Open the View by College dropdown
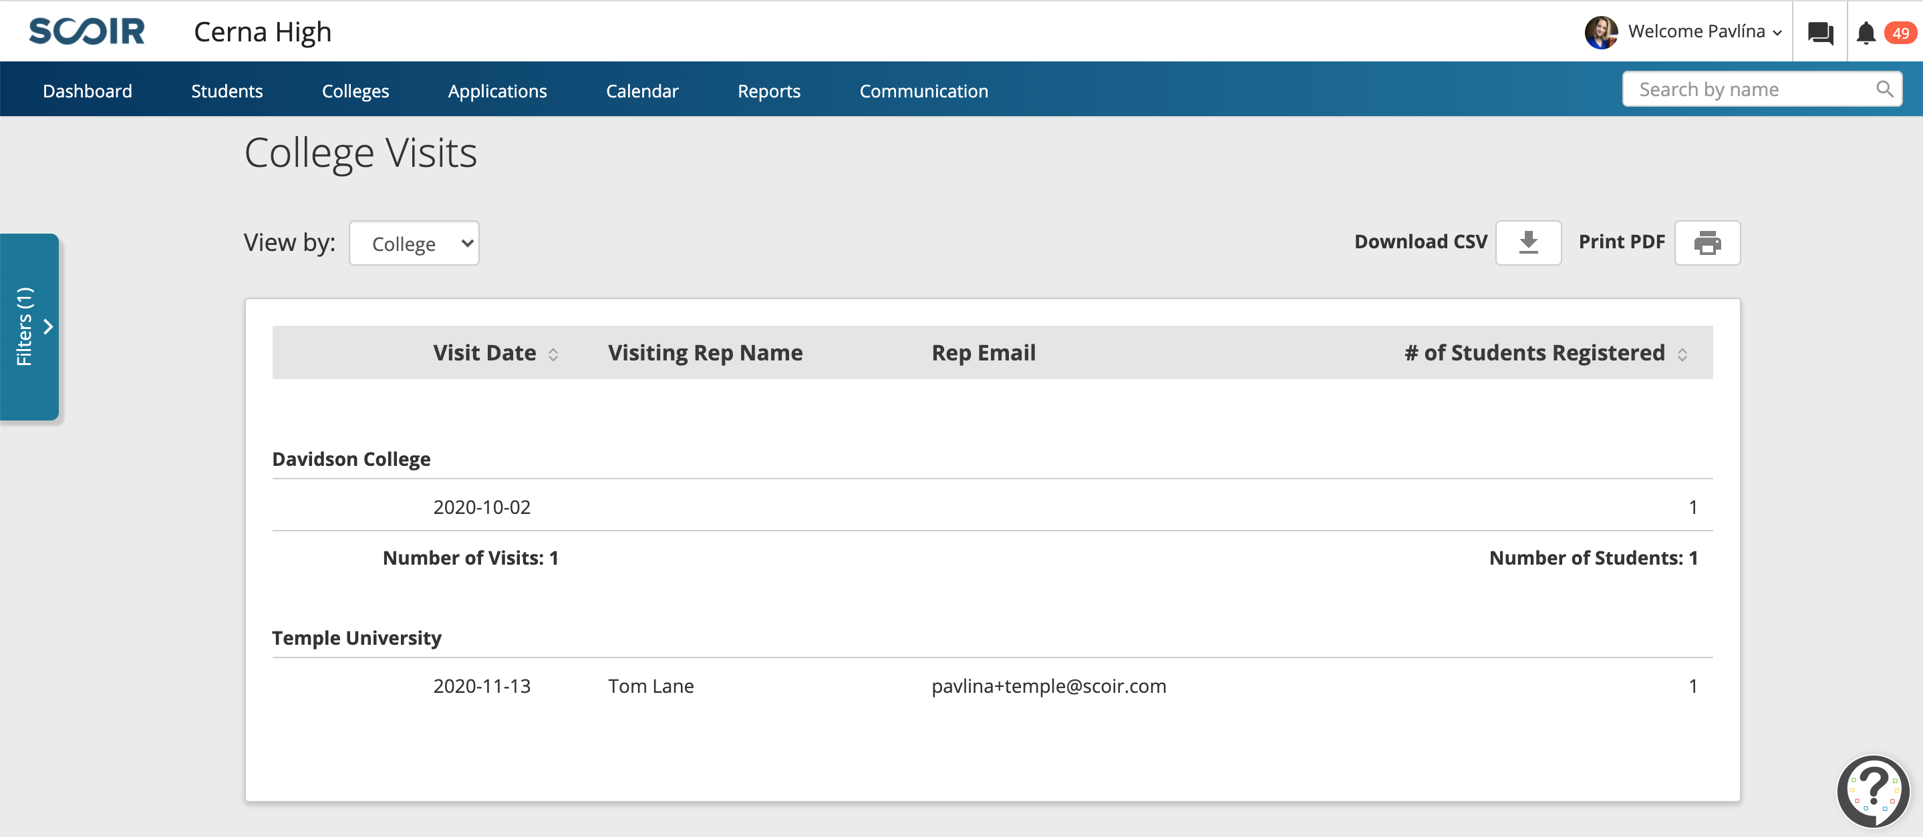Image resolution: width=1923 pixels, height=837 pixels. click(x=414, y=243)
